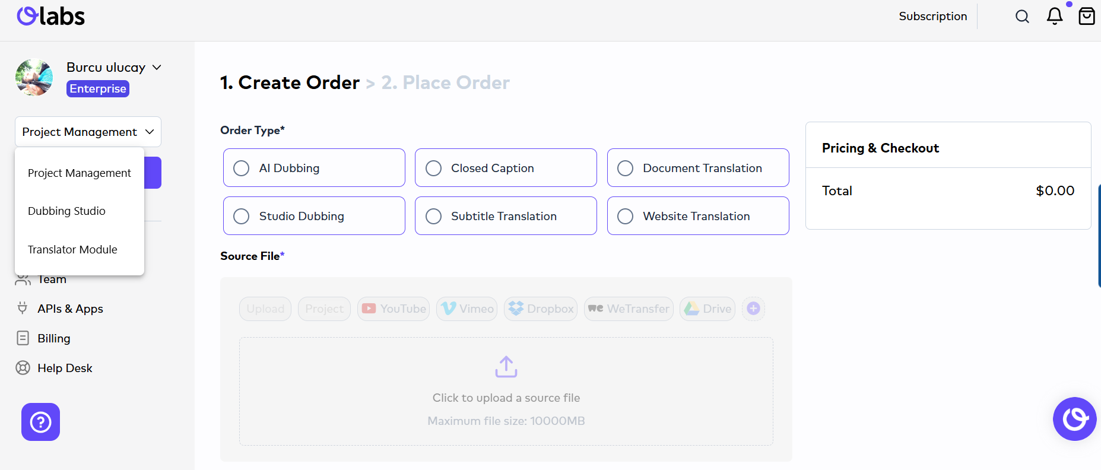
Task: Pick Dubbing Studio from dropdown list
Action: tap(66, 211)
